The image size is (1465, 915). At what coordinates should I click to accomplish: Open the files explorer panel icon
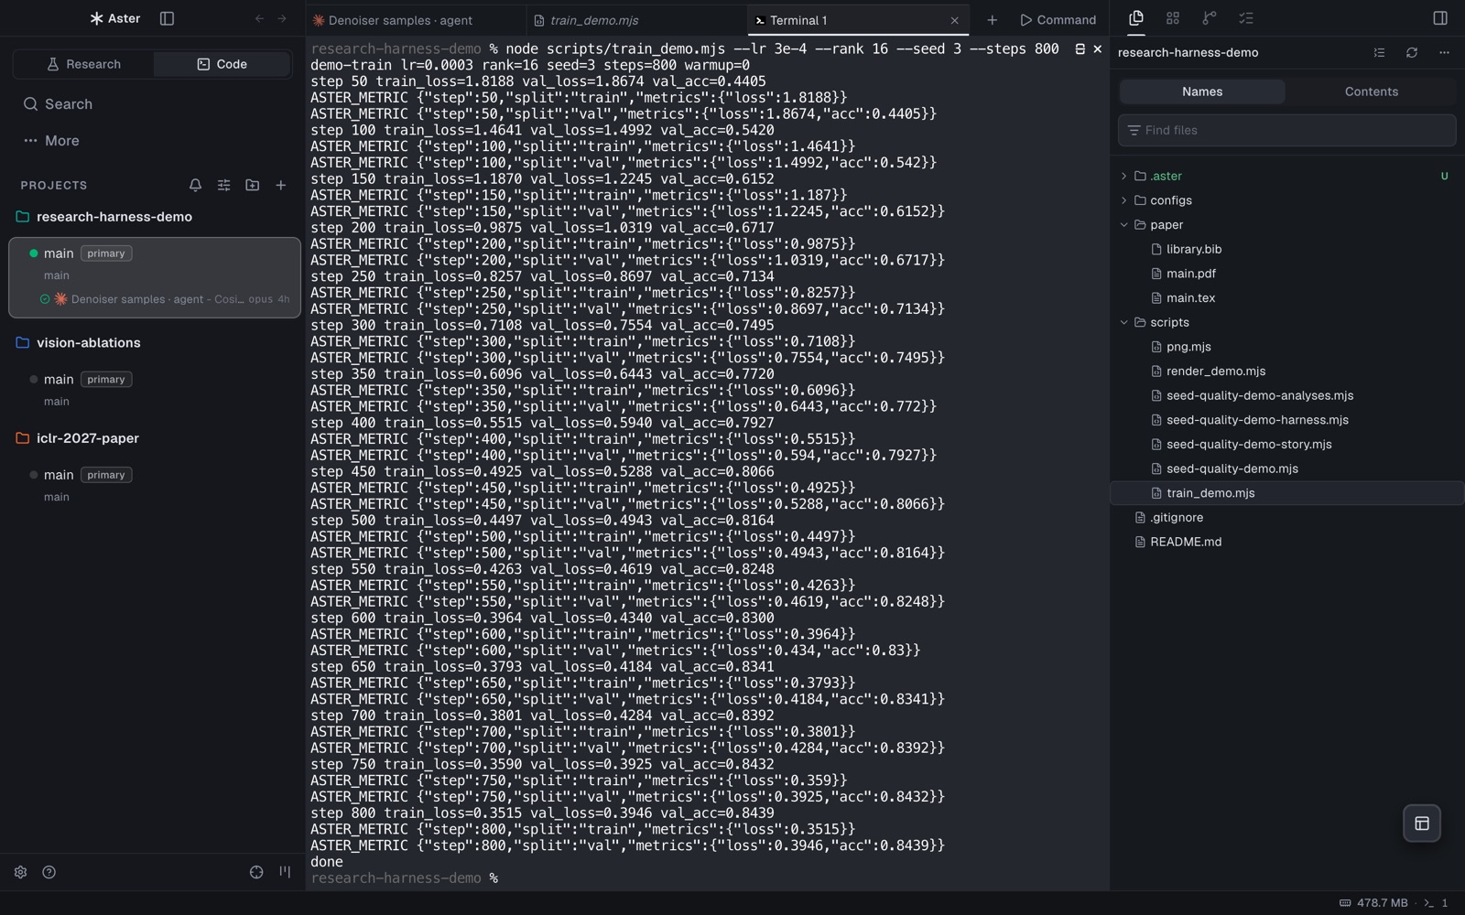pos(1136,17)
